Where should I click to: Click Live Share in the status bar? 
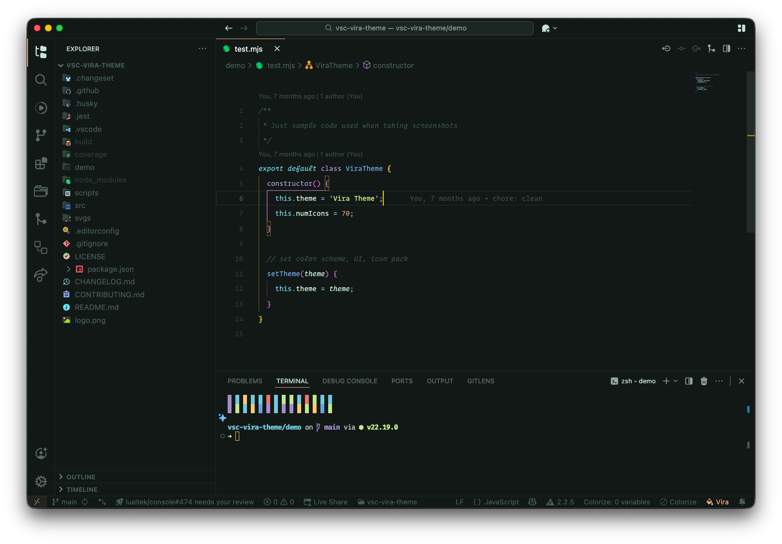325,502
